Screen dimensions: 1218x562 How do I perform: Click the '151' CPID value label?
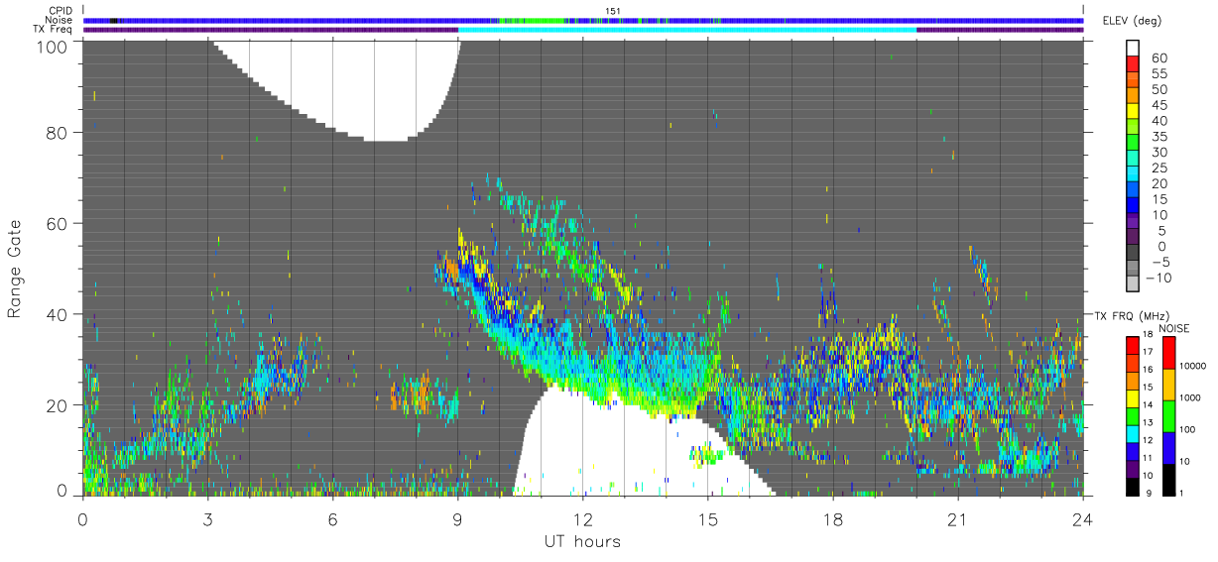(x=613, y=11)
